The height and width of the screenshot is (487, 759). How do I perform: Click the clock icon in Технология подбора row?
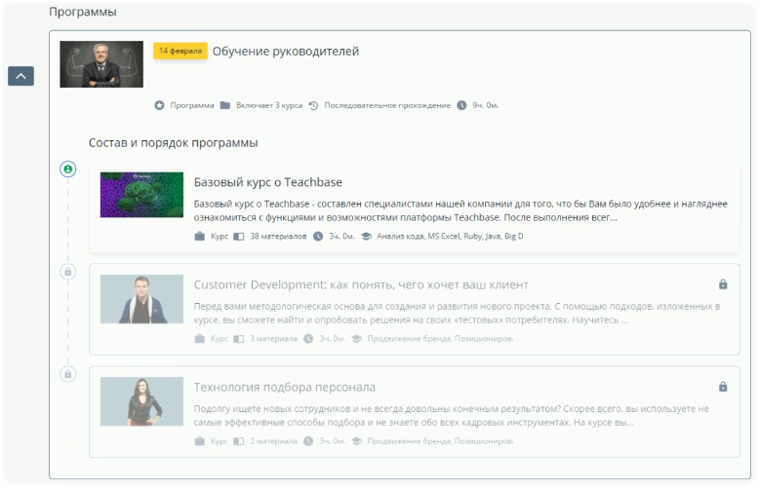tap(308, 441)
